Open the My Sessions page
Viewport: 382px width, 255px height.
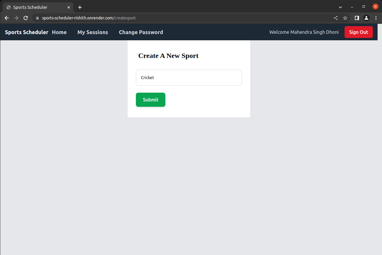point(93,32)
